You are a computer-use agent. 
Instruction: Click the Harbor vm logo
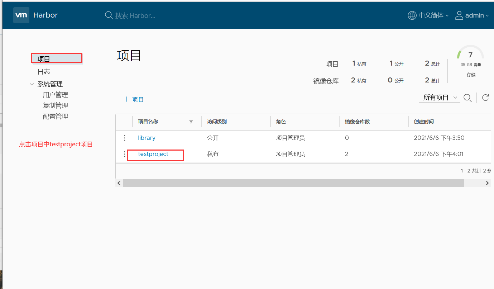[x=21, y=15]
